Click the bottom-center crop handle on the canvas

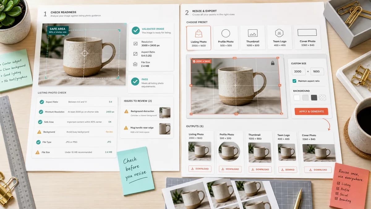click(236, 114)
